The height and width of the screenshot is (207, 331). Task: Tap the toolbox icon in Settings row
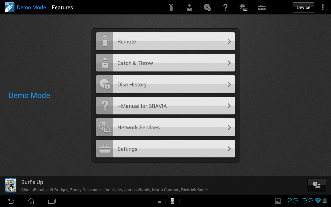tap(105, 149)
